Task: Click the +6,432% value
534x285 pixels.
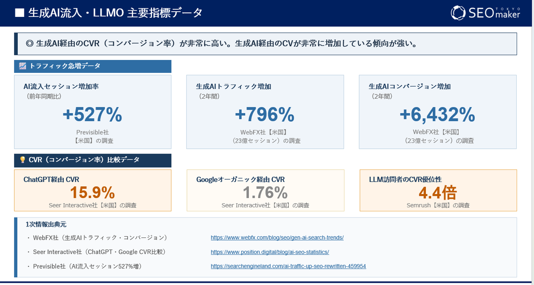Action: (437, 115)
